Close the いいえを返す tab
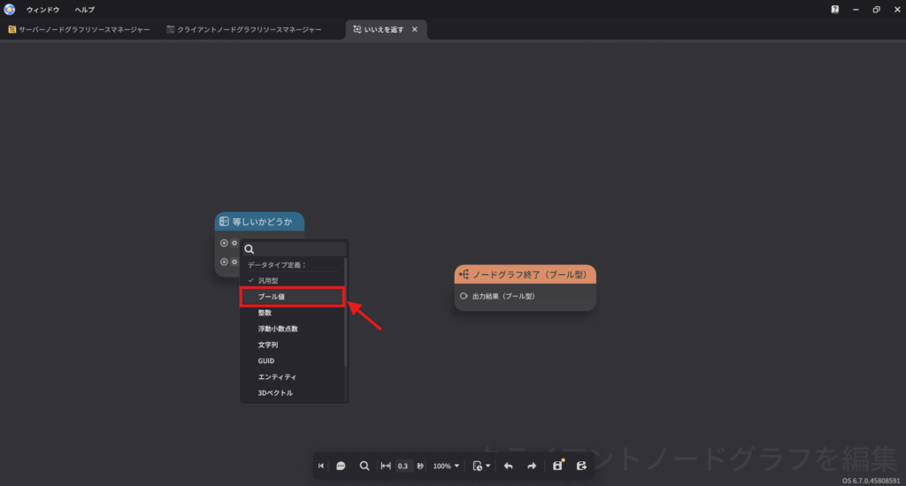Image resolution: width=906 pixels, height=486 pixels. point(414,29)
